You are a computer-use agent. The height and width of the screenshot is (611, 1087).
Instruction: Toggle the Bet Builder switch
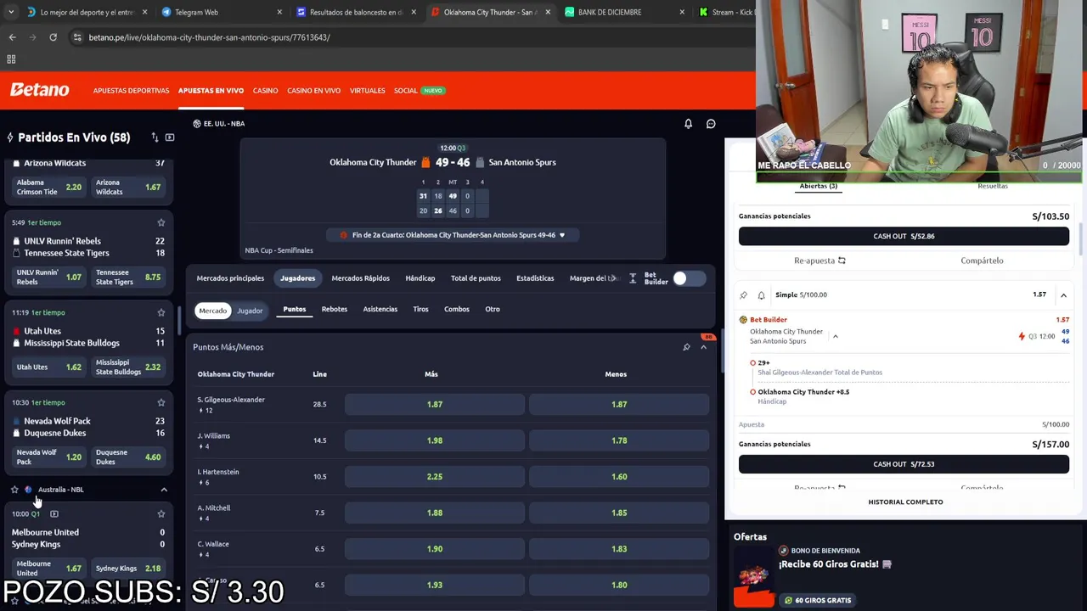689,278
